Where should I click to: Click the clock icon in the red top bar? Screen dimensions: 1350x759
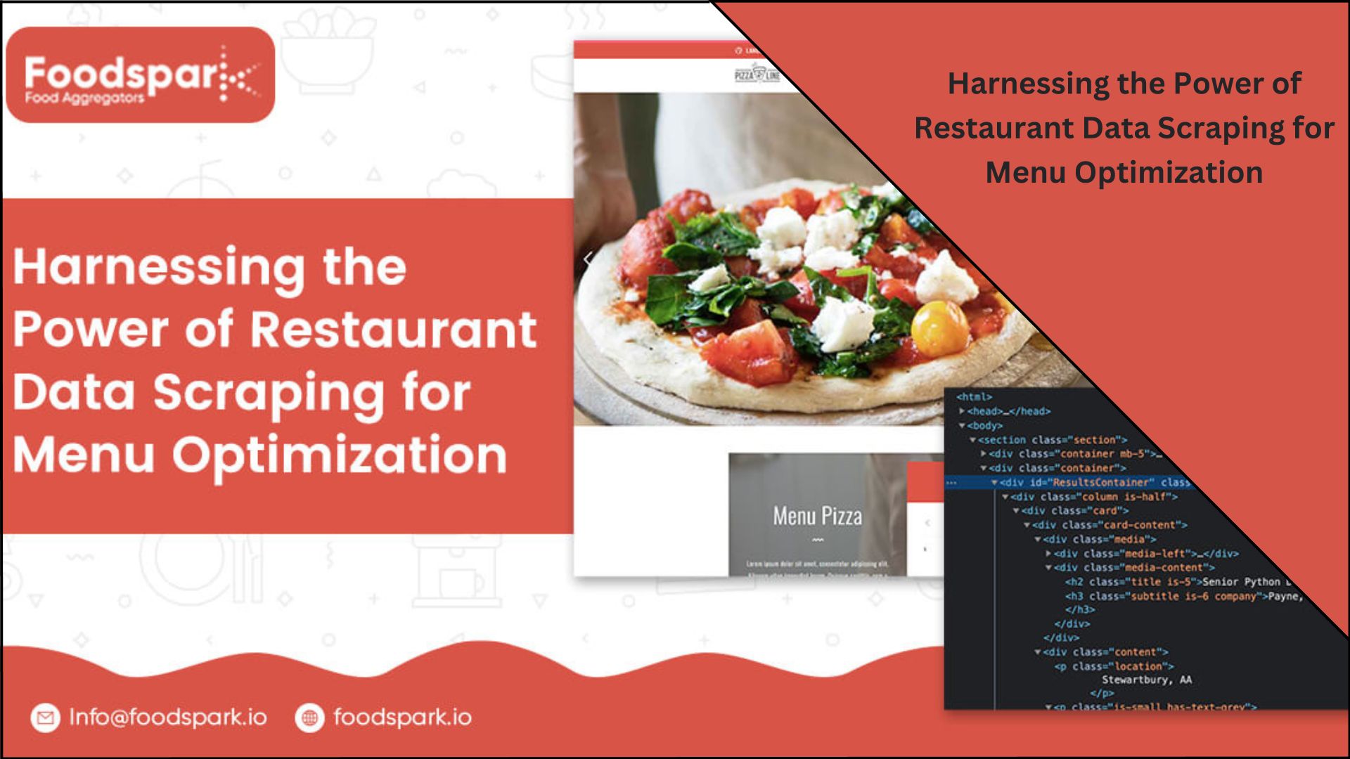738,51
